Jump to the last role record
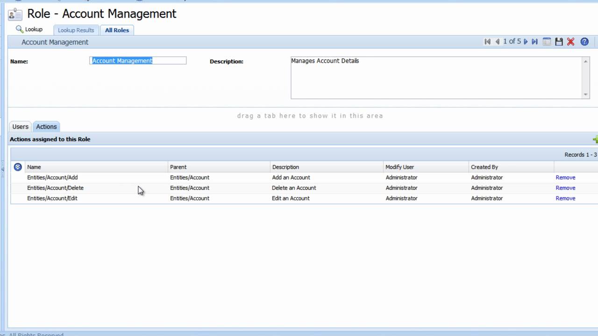This screenshot has width=598, height=336. pos(534,42)
